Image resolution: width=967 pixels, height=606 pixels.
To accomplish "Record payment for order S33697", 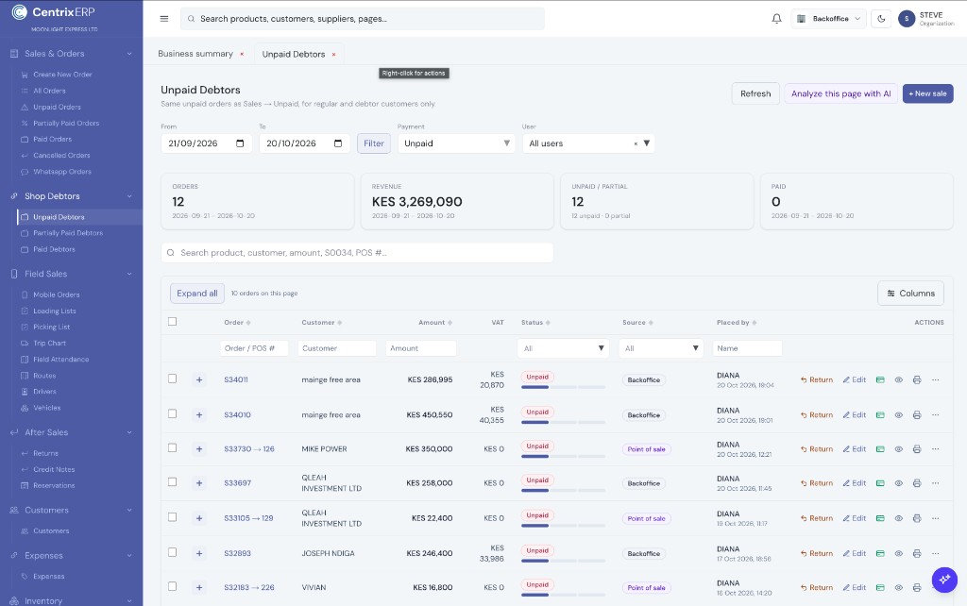I will [x=880, y=483].
